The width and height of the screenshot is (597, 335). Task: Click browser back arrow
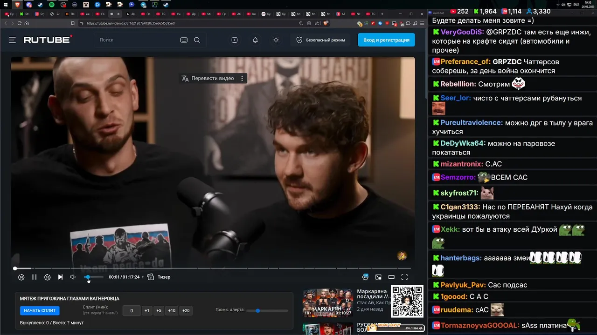tap(6, 23)
